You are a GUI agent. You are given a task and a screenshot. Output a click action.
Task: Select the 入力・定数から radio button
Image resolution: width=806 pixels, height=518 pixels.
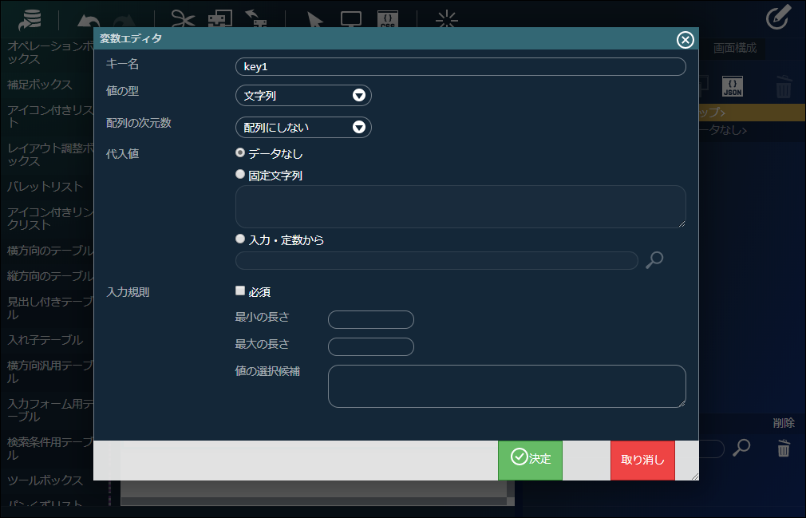coord(240,239)
